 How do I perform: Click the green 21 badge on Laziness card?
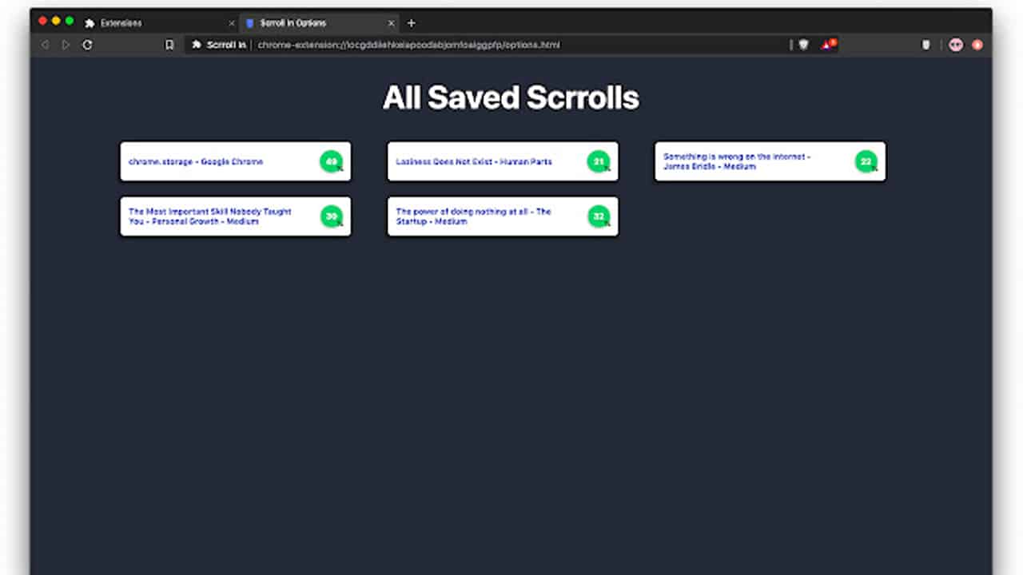tap(598, 161)
